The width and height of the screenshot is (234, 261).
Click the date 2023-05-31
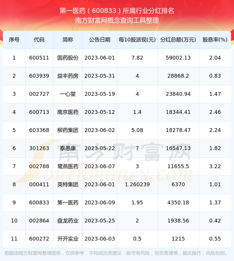pyautogui.click(x=100, y=76)
